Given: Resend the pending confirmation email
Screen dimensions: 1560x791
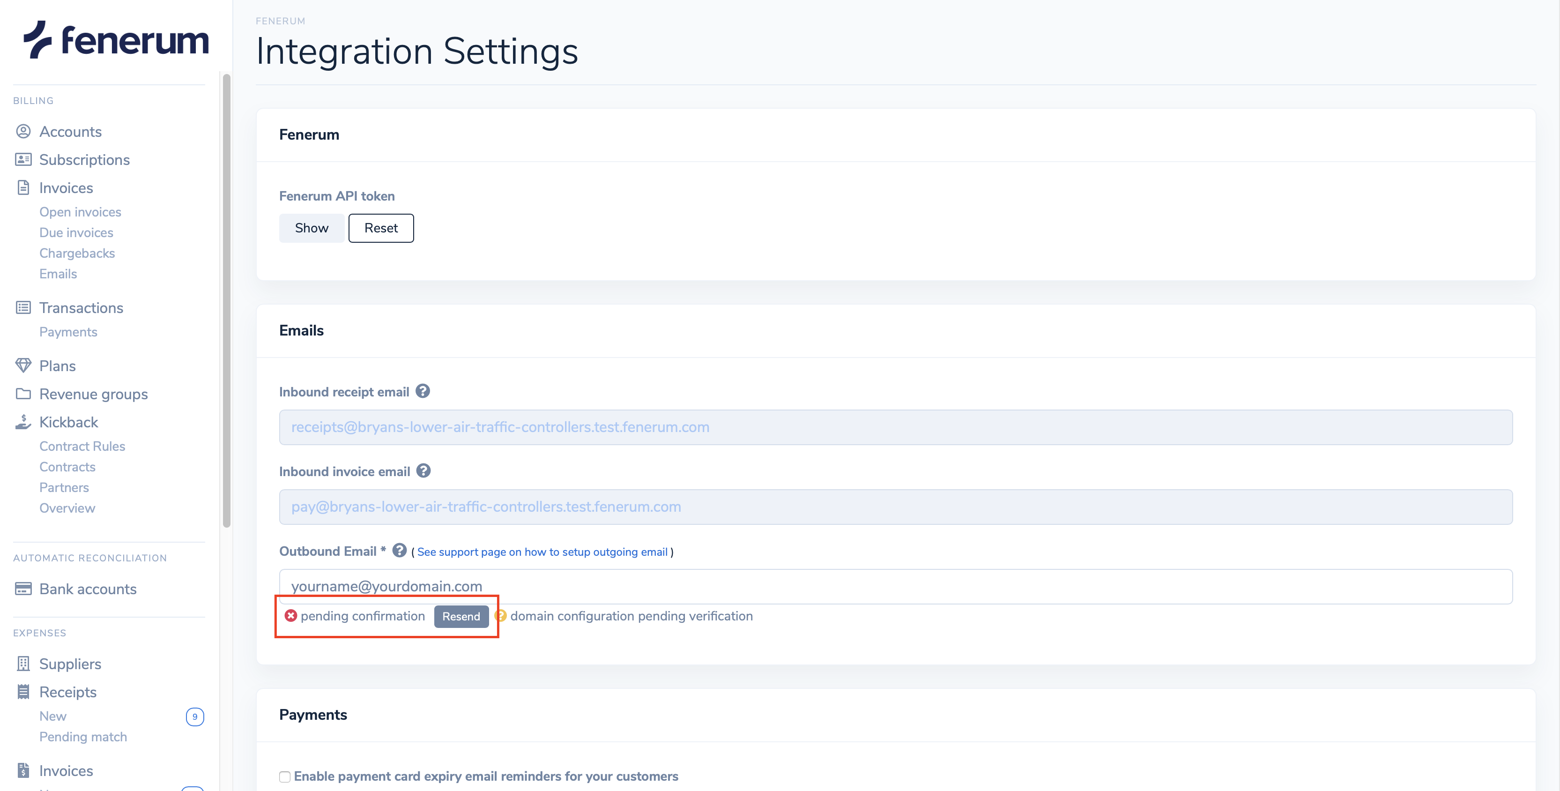Looking at the screenshot, I should click(461, 617).
